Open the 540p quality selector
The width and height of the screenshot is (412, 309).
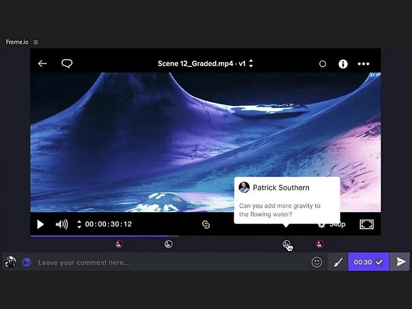tap(337, 224)
